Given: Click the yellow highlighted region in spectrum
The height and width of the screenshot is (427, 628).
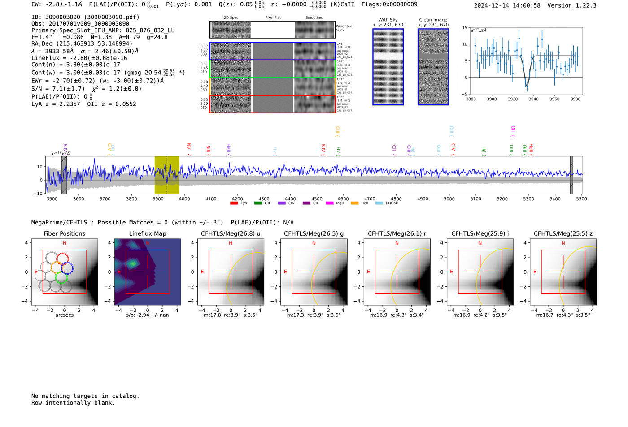Looking at the screenshot, I should [167, 175].
